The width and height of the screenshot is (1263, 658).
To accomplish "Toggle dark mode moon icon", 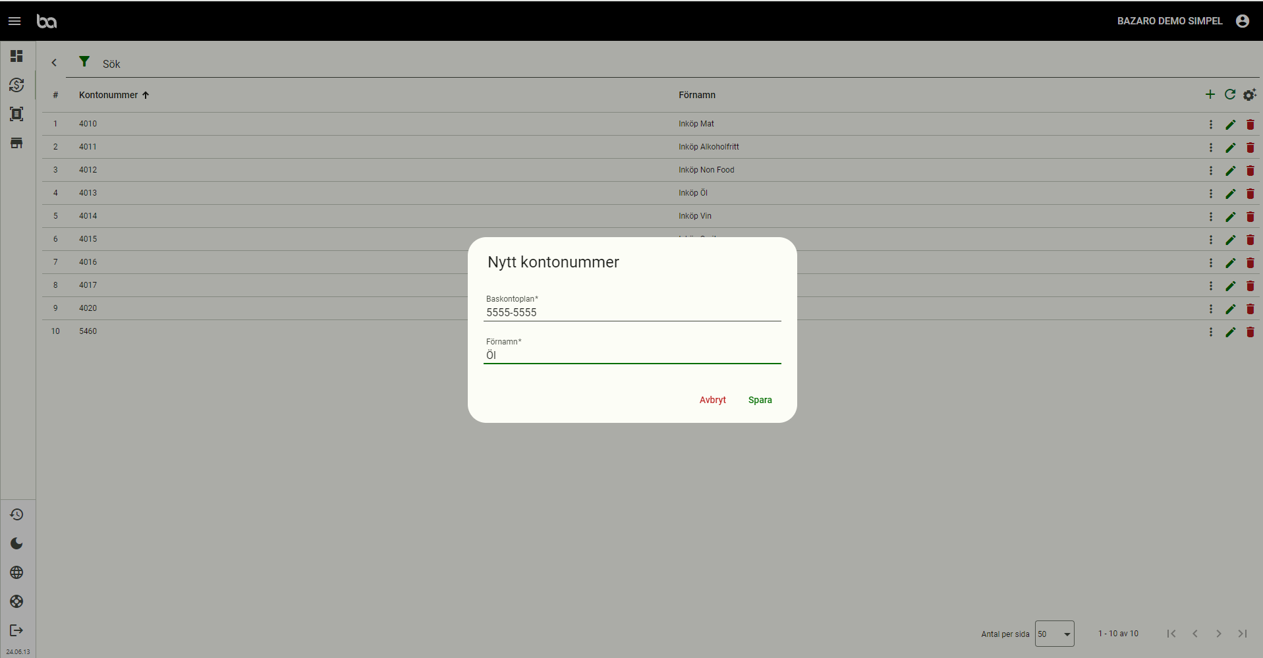I will [x=16, y=543].
